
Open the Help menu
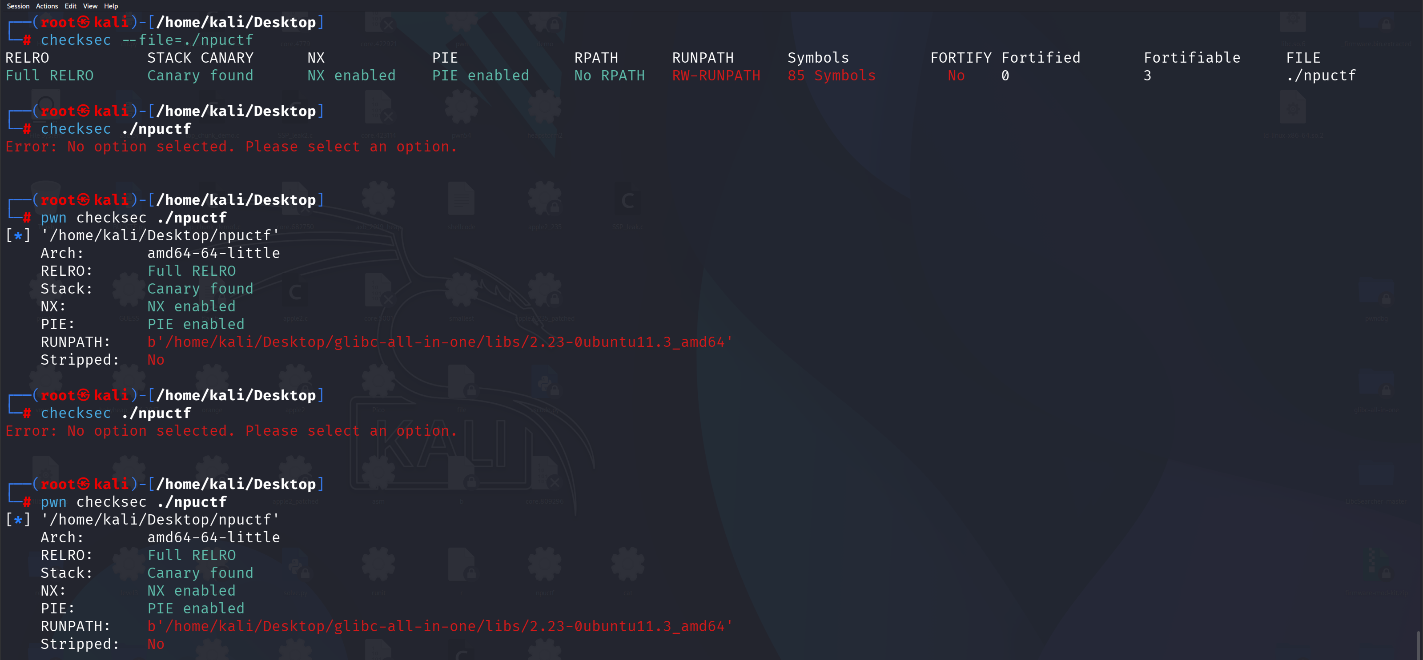pos(111,6)
